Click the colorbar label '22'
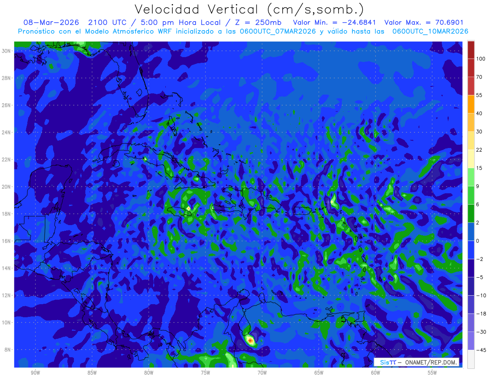 pyautogui.click(x=479, y=150)
